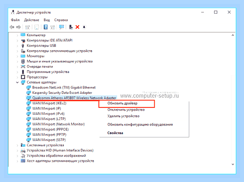Open the Справка menu

61,20
